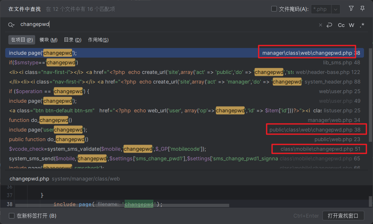Viewport: 373px width, 224px height.
Task: Enable 在新标签打开 (B) checkbox
Action: 12,216
